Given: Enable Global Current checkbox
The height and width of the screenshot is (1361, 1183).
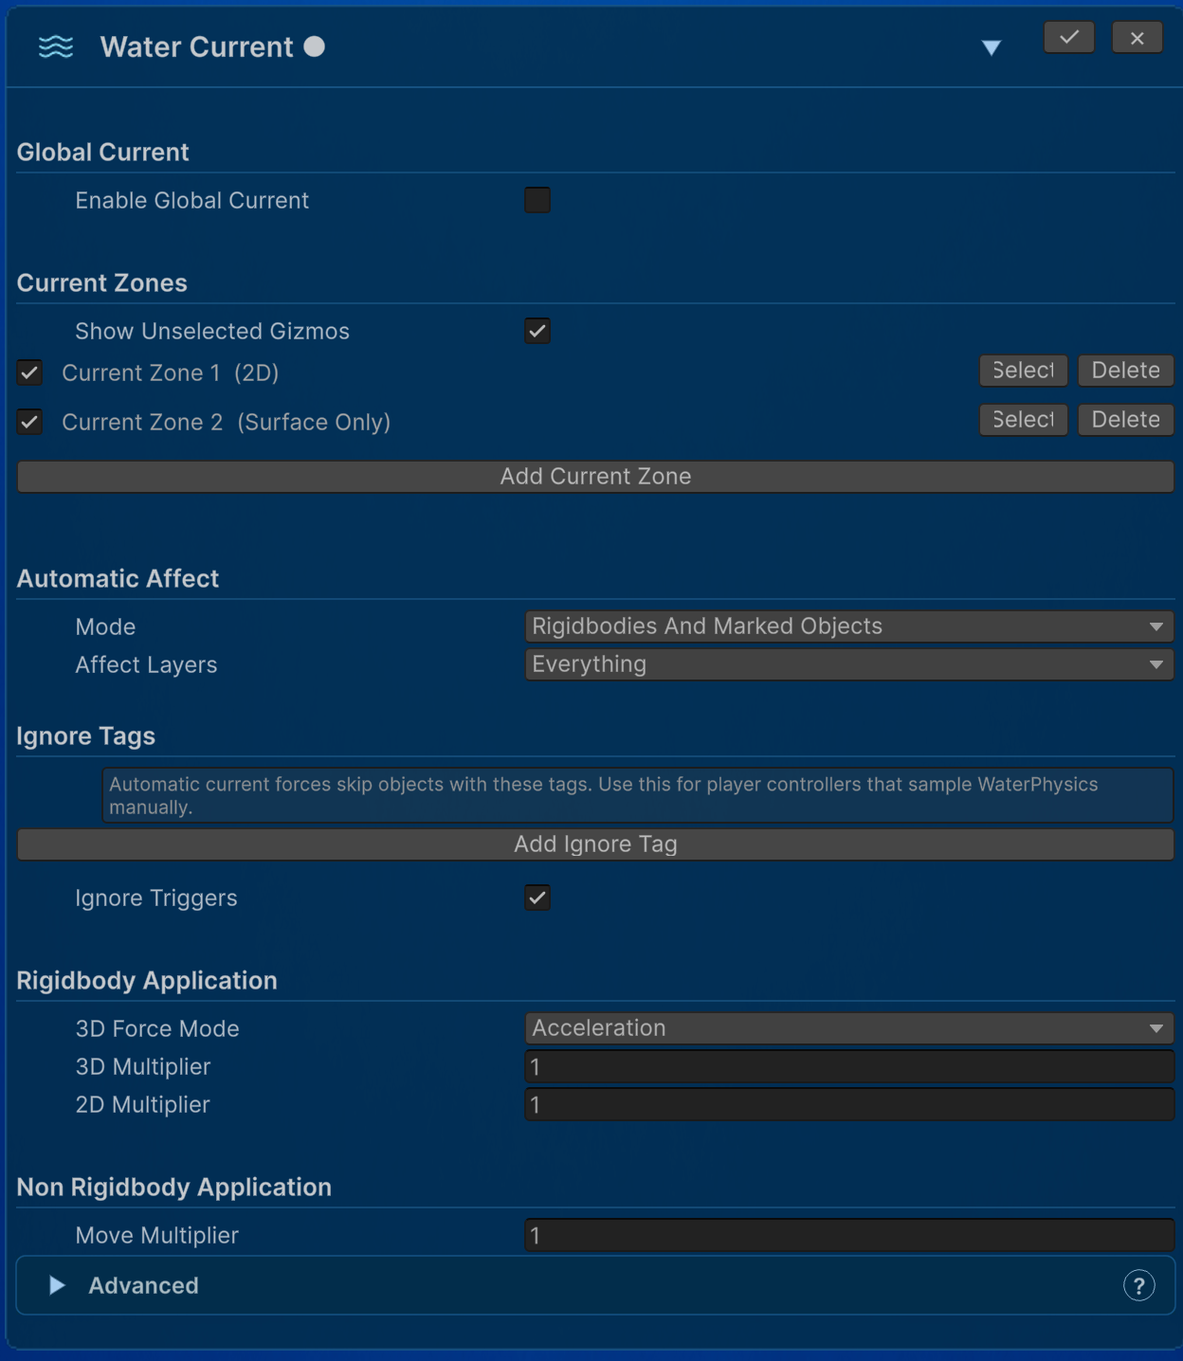Looking at the screenshot, I should 537,200.
